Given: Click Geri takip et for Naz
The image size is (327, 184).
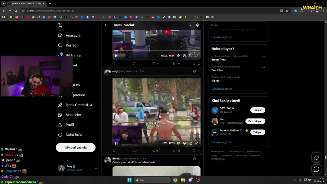Looking at the screenshot, I should click(255, 121).
